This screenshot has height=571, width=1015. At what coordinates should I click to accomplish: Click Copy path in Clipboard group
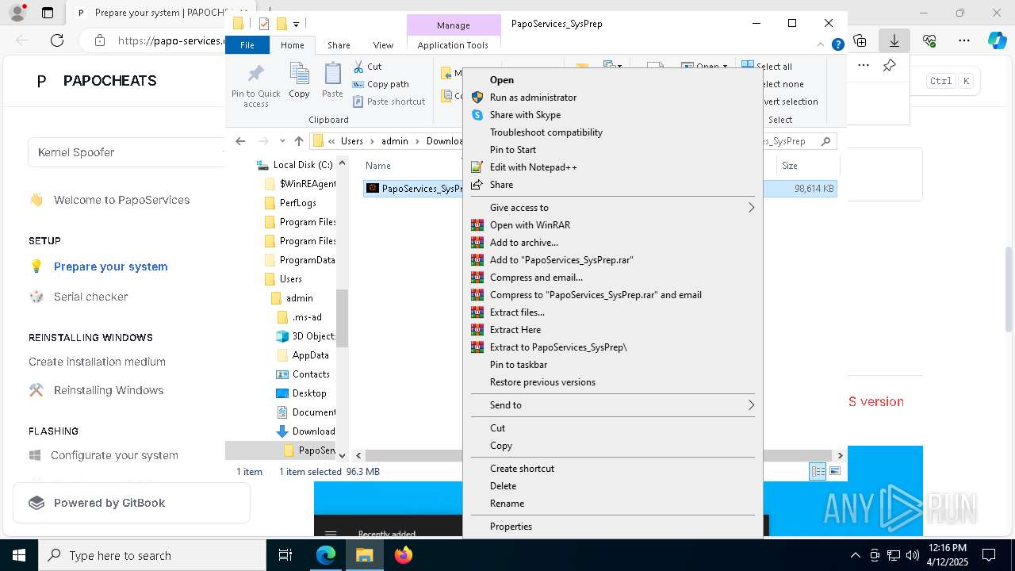(x=381, y=84)
